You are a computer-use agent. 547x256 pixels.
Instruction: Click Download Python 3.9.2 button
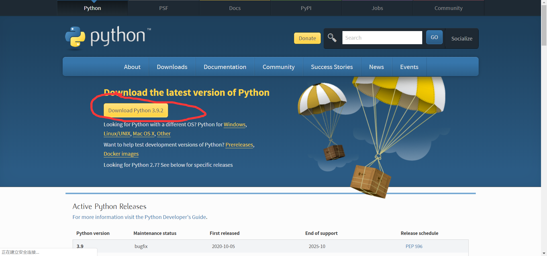136,110
